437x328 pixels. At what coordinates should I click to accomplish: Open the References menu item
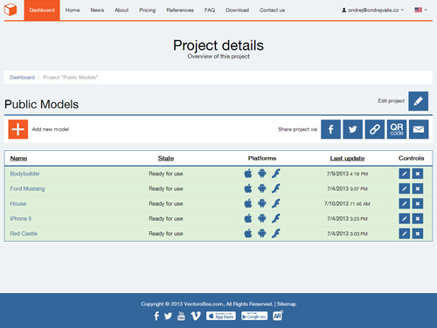tap(180, 10)
